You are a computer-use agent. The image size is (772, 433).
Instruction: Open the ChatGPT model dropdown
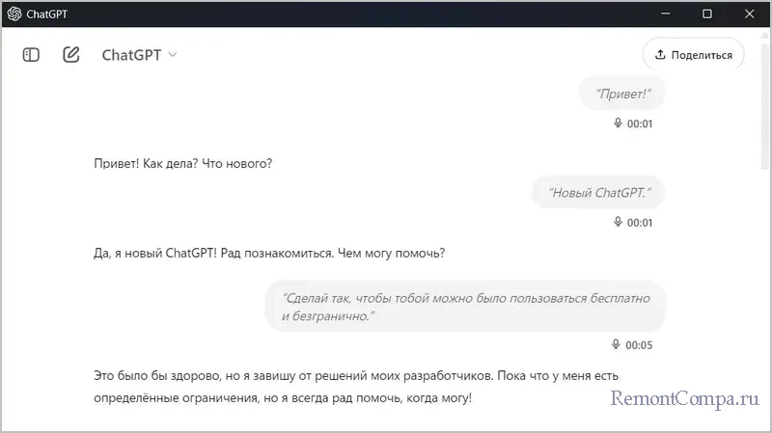click(140, 55)
